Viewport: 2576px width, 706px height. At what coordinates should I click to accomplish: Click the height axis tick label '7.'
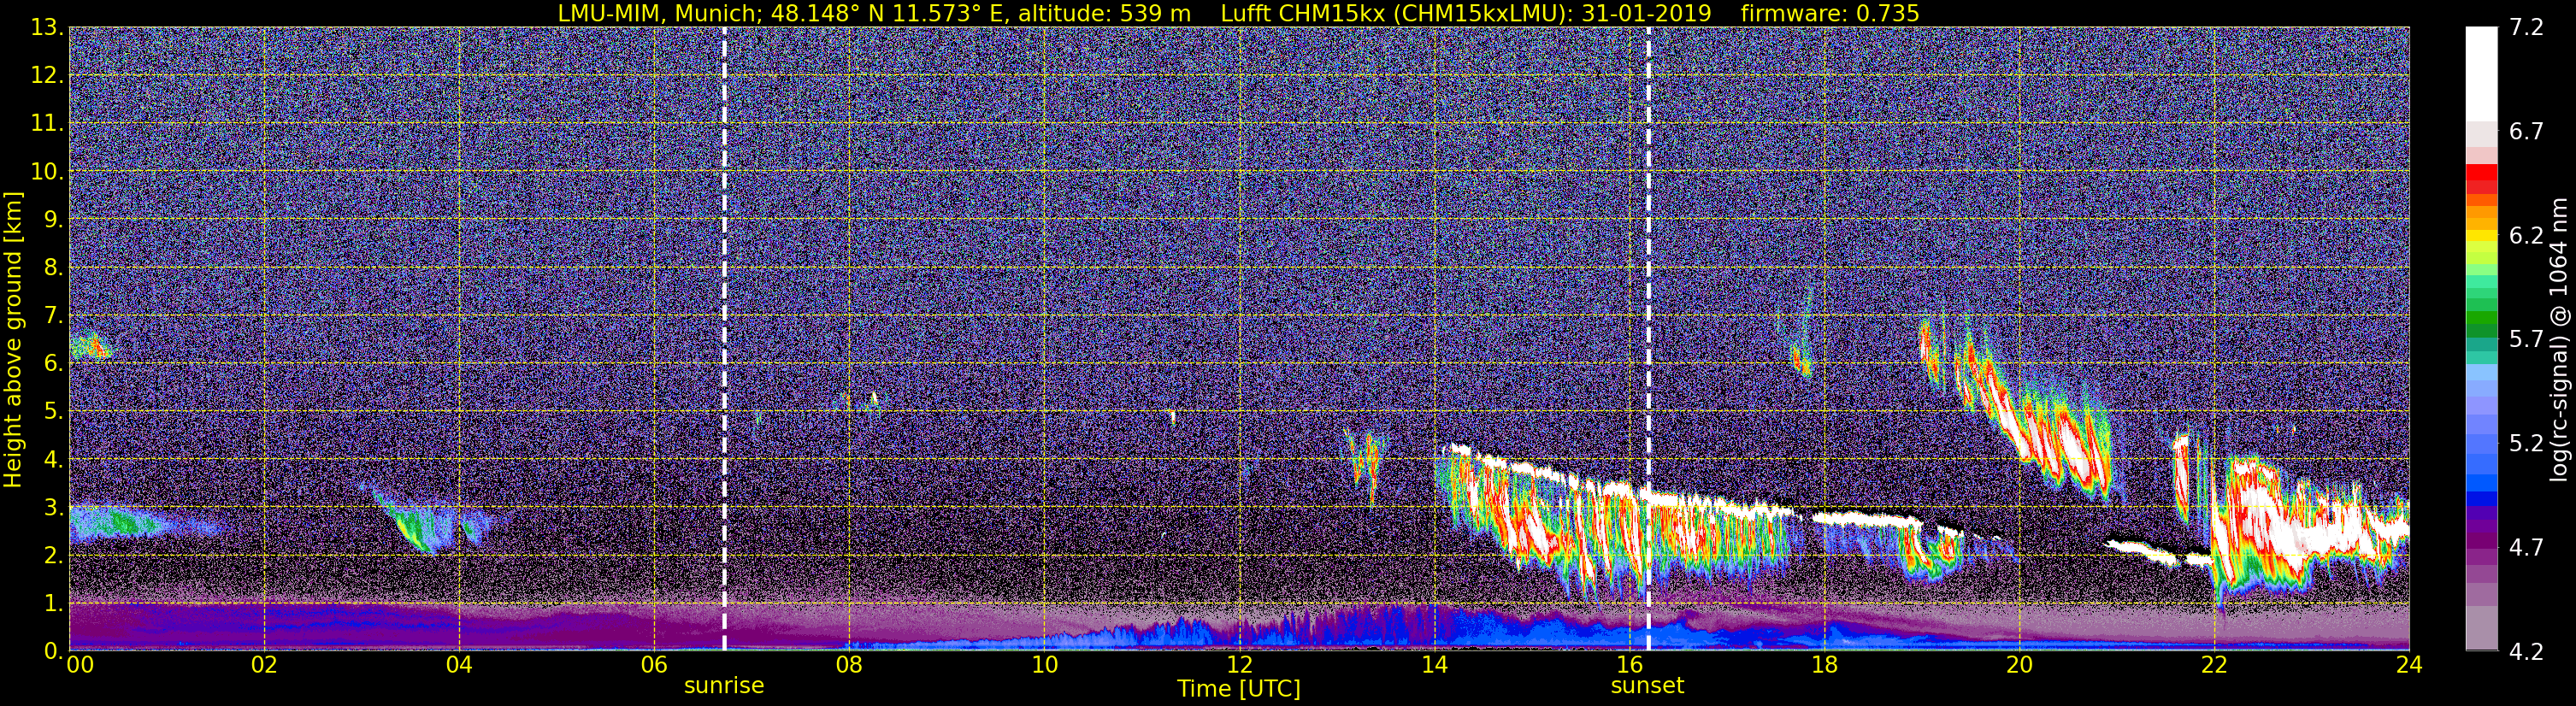coord(52,316)
